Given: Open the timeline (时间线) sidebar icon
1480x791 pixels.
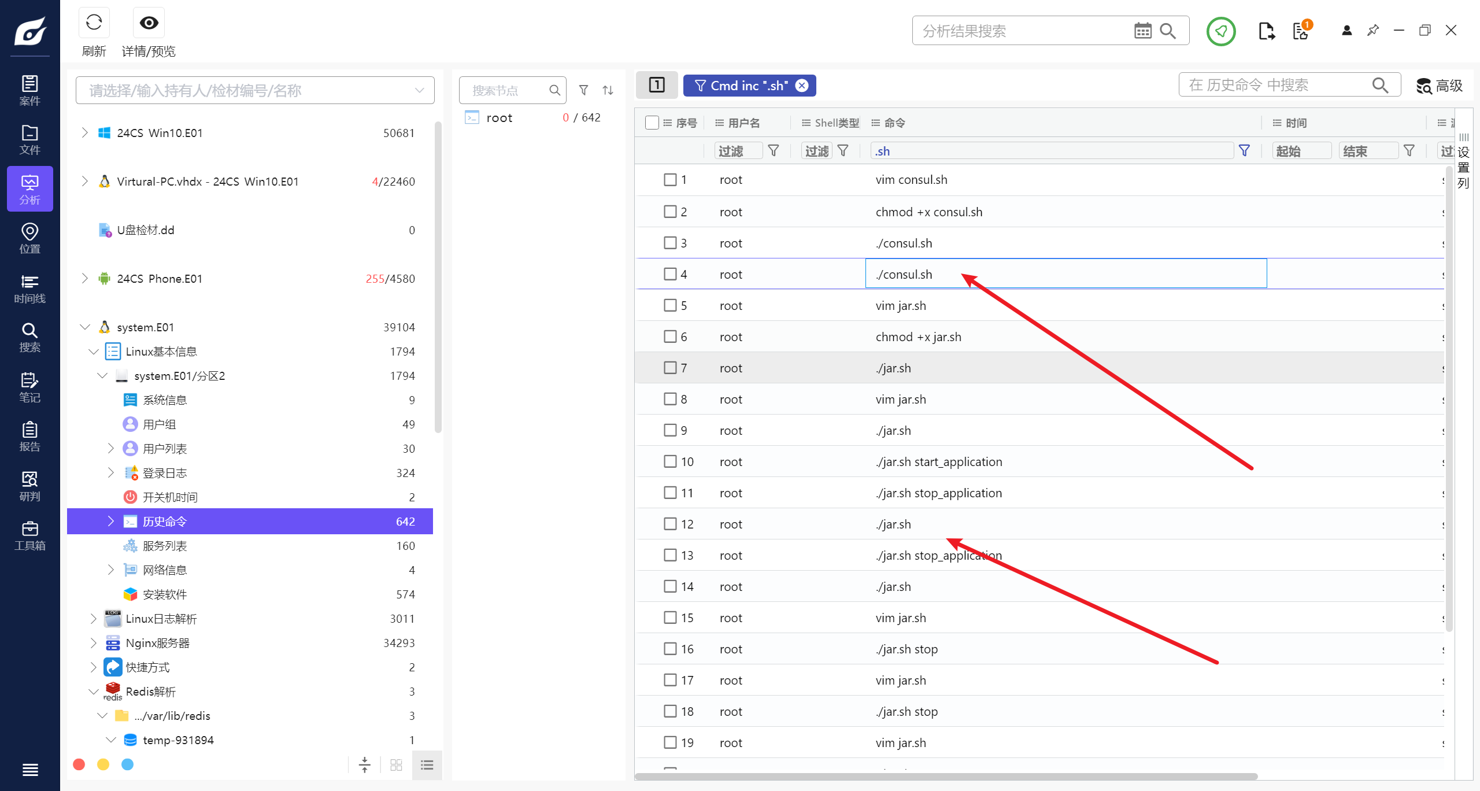Looking at the screenshot, I should 29,289.
